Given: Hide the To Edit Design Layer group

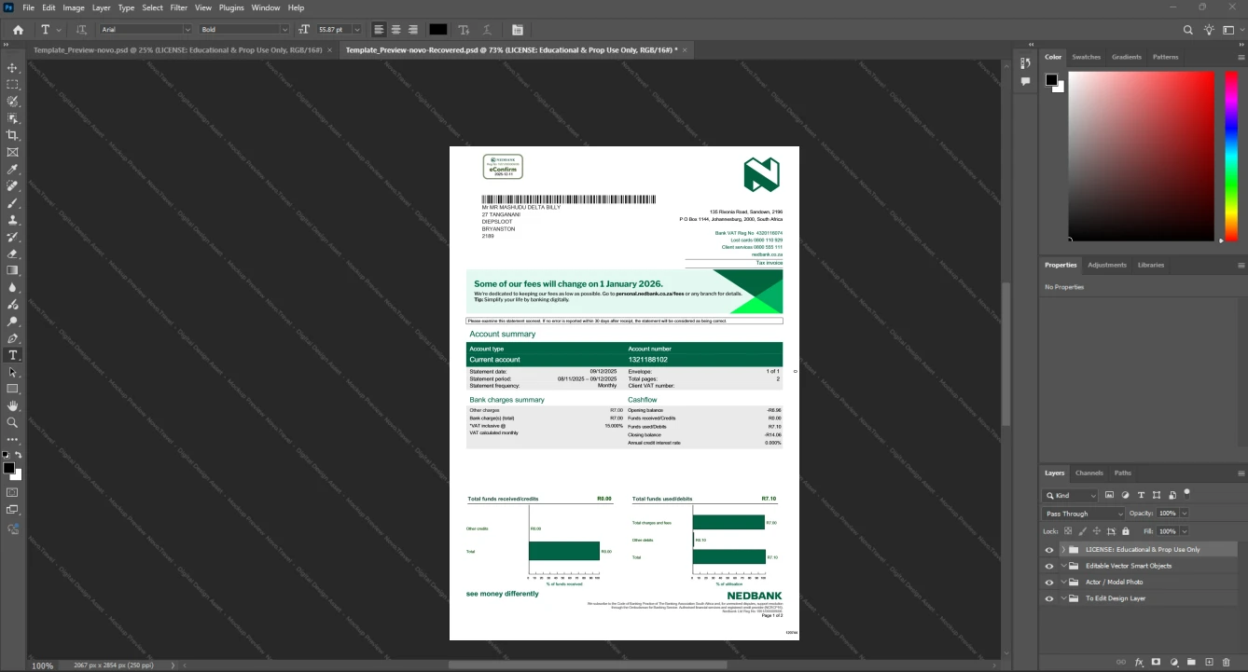Looking at the screenshot, I should tap(1049, 598).
